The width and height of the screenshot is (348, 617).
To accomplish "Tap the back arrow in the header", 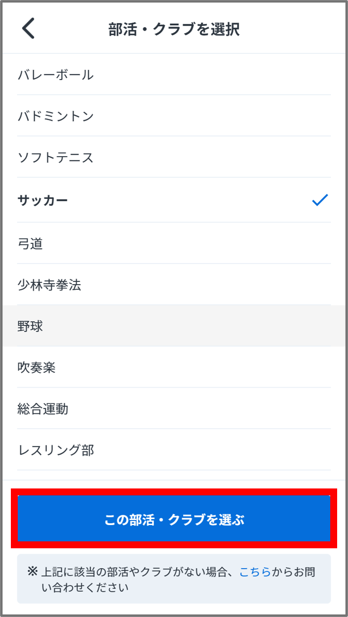I will (x=29, y=29).
